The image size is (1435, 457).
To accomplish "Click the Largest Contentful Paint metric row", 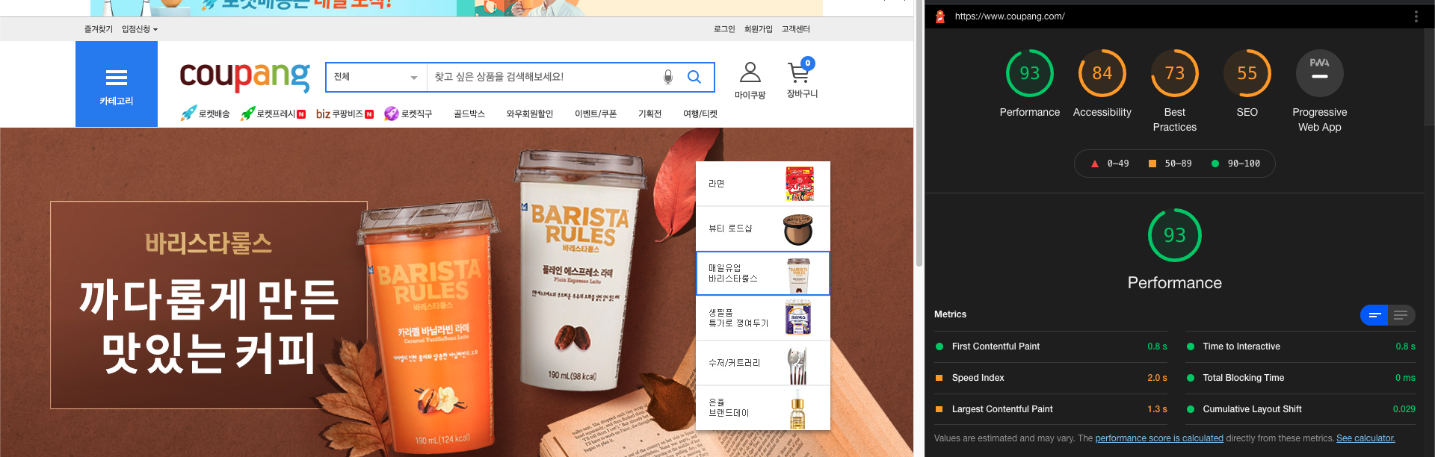I will 1051,409.
